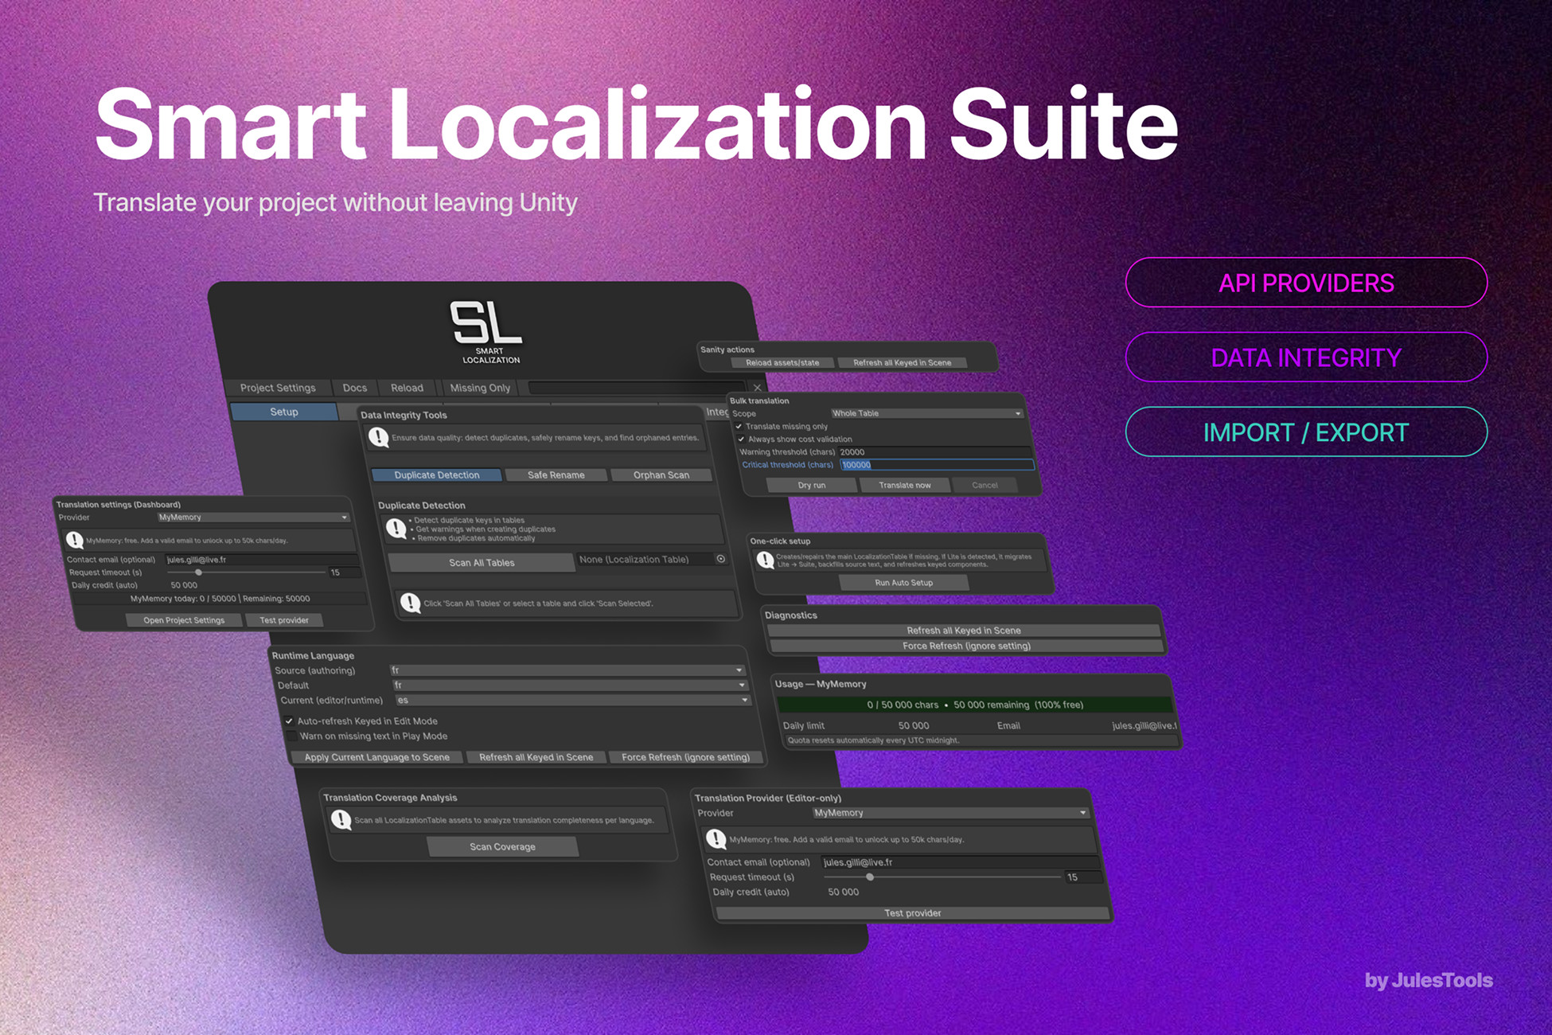Open the Source (authoring) language dropdown
The width and height of the screenshot is (1552, 1035).
(x=567, y=670)
